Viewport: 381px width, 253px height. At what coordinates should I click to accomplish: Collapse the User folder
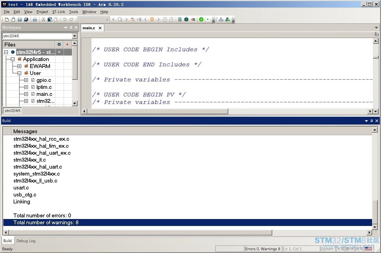(x=19, y=73)
